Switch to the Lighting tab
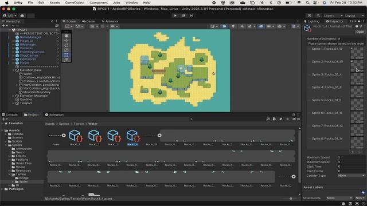367x206 pixels. (x=312, y=21)
